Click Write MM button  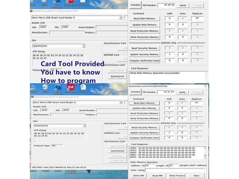tap(139, 176)
